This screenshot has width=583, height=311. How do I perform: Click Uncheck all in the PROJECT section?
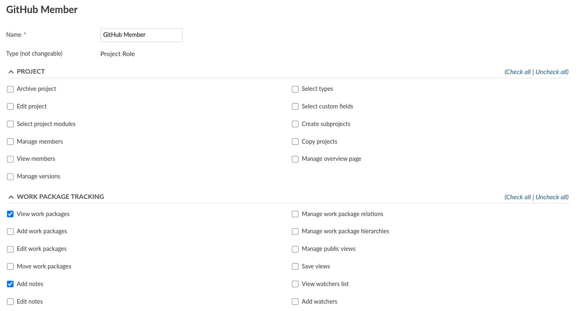click(x=551, y=72)
